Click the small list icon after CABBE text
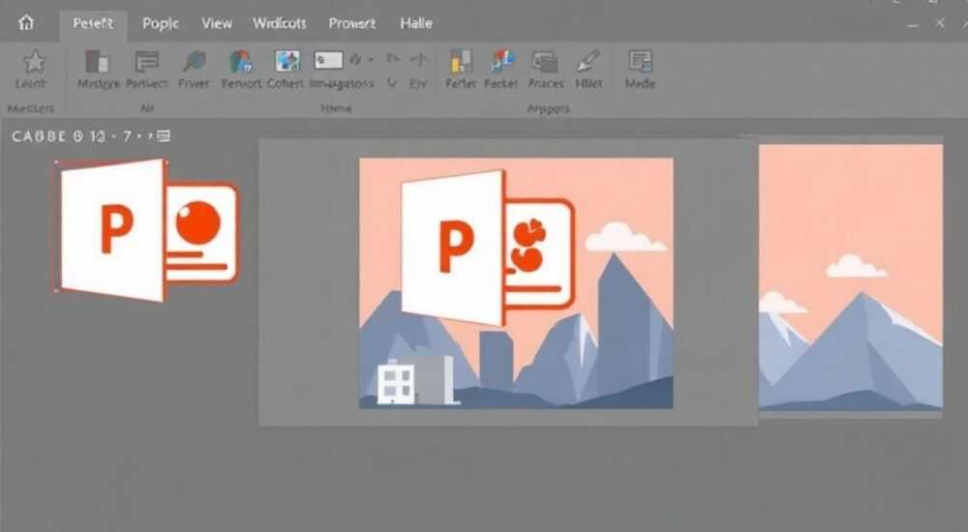Screen dimensions: 968x532 164,135
